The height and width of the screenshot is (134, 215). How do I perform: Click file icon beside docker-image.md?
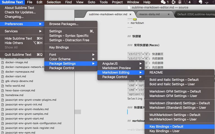coord(3,62)
